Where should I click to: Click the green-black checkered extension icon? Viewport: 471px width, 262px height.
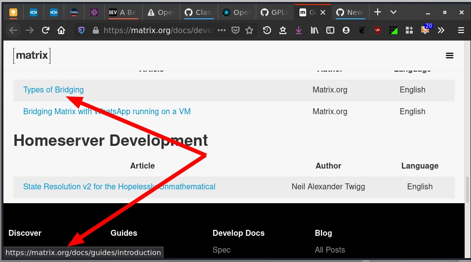click(x=393, y=30)
